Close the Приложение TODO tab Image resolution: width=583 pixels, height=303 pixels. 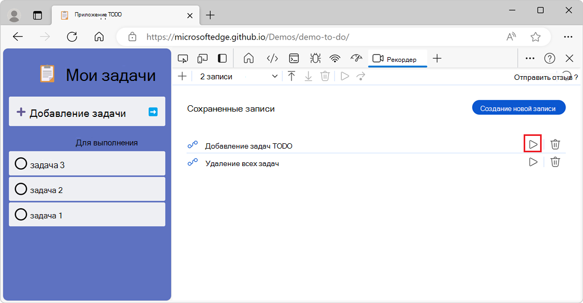point(190,15)
